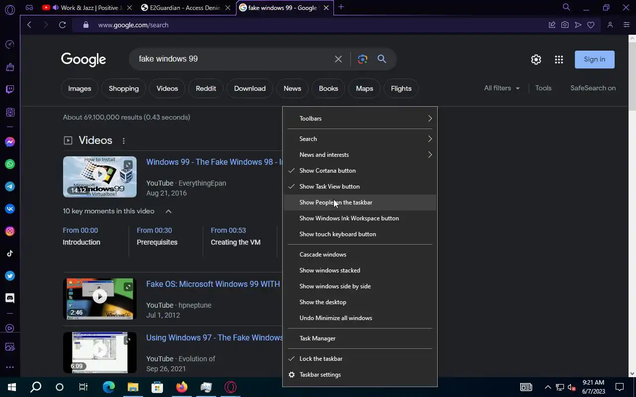Image resolution: width=636 pixels, height=397 pixels.
Task: Open GX Corner speedometer in sidebar
Action: tap(10, 45)
